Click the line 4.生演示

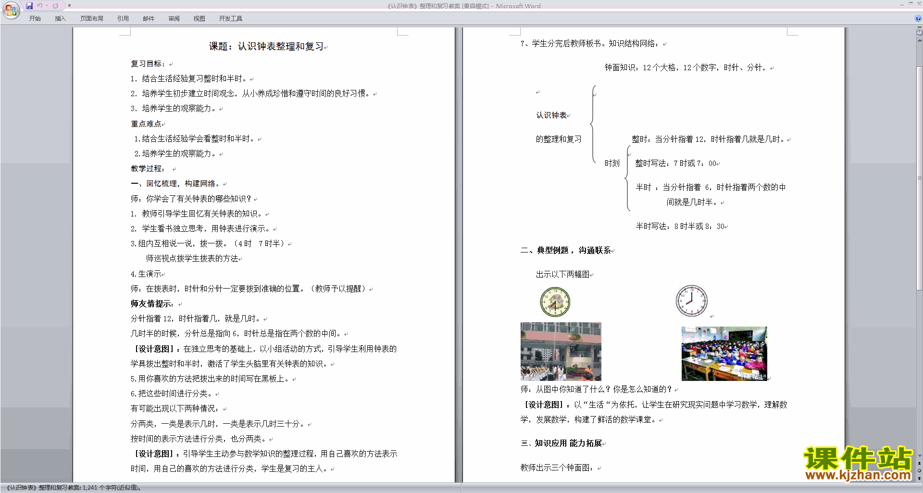[146, 274]
